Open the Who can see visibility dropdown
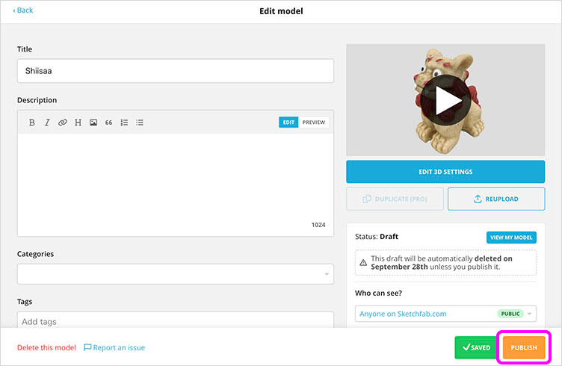Viewport: 562px width, 366px height. click(445, 314)
